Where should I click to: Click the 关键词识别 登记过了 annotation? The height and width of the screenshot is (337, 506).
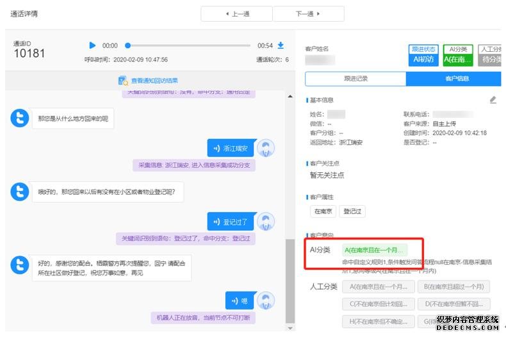tap(186, 238)
